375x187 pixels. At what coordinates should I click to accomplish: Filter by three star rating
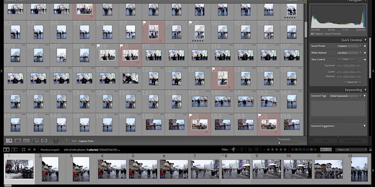coord(276,150)
